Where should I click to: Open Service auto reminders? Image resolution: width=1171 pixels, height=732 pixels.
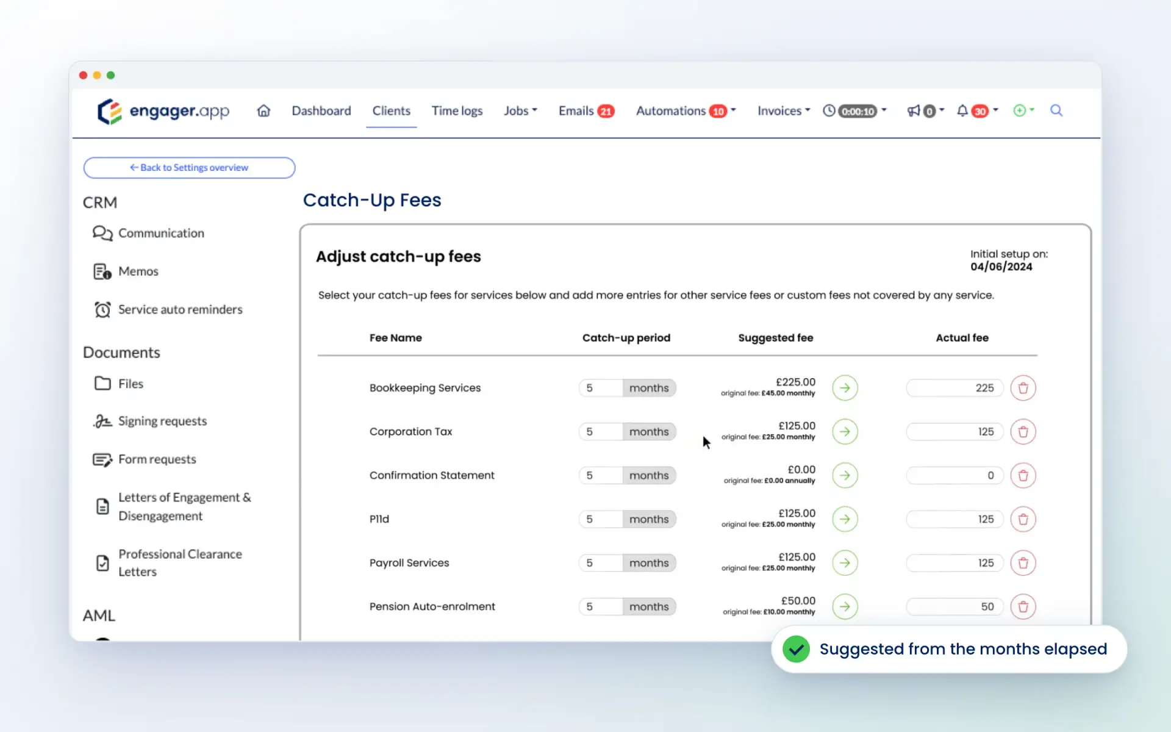168,309
